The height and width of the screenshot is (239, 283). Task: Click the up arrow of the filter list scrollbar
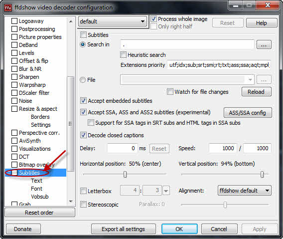coord(71,21)
